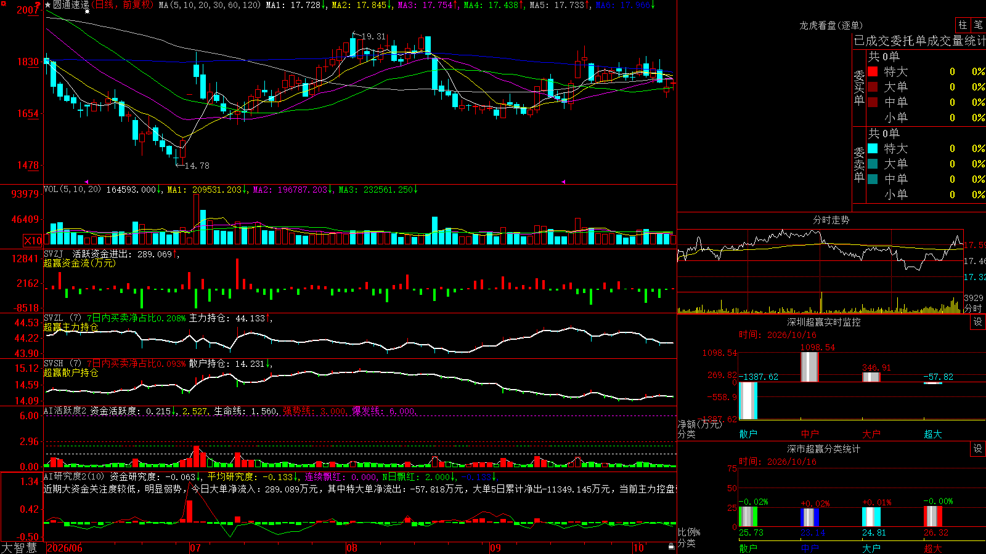This screenshot has width=986, height=554.
Task: Switch to 笔 (tick) view in 龙虎看盘
Action: pyautogui.click(x=978, y=25)
